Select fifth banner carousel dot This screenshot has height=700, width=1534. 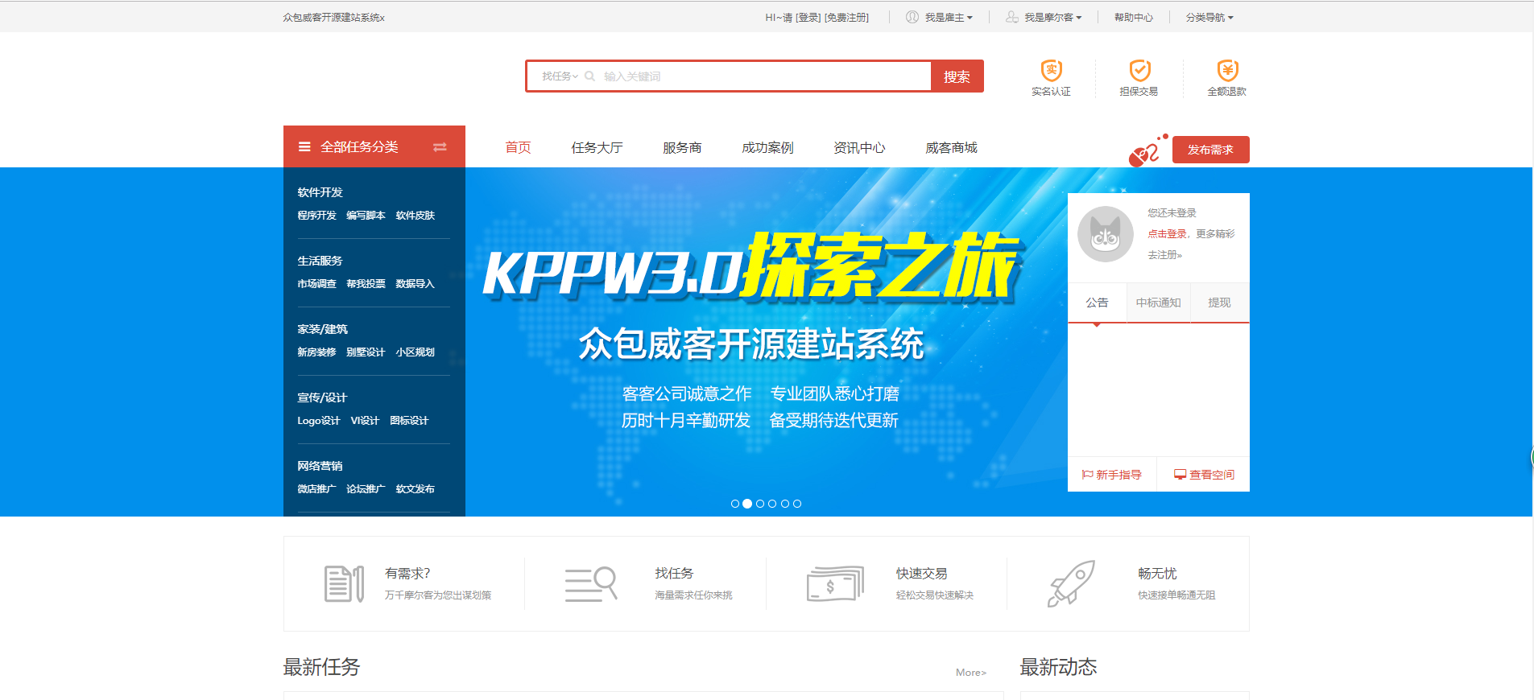pos(785,504)
